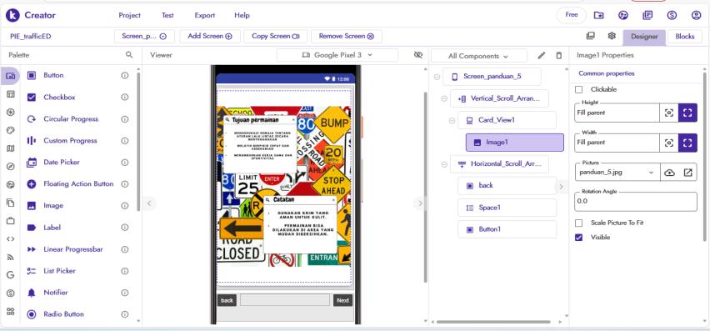Screen dimensions: 710x331
Task: Select back in the component tree
Action: coord(507,186)
